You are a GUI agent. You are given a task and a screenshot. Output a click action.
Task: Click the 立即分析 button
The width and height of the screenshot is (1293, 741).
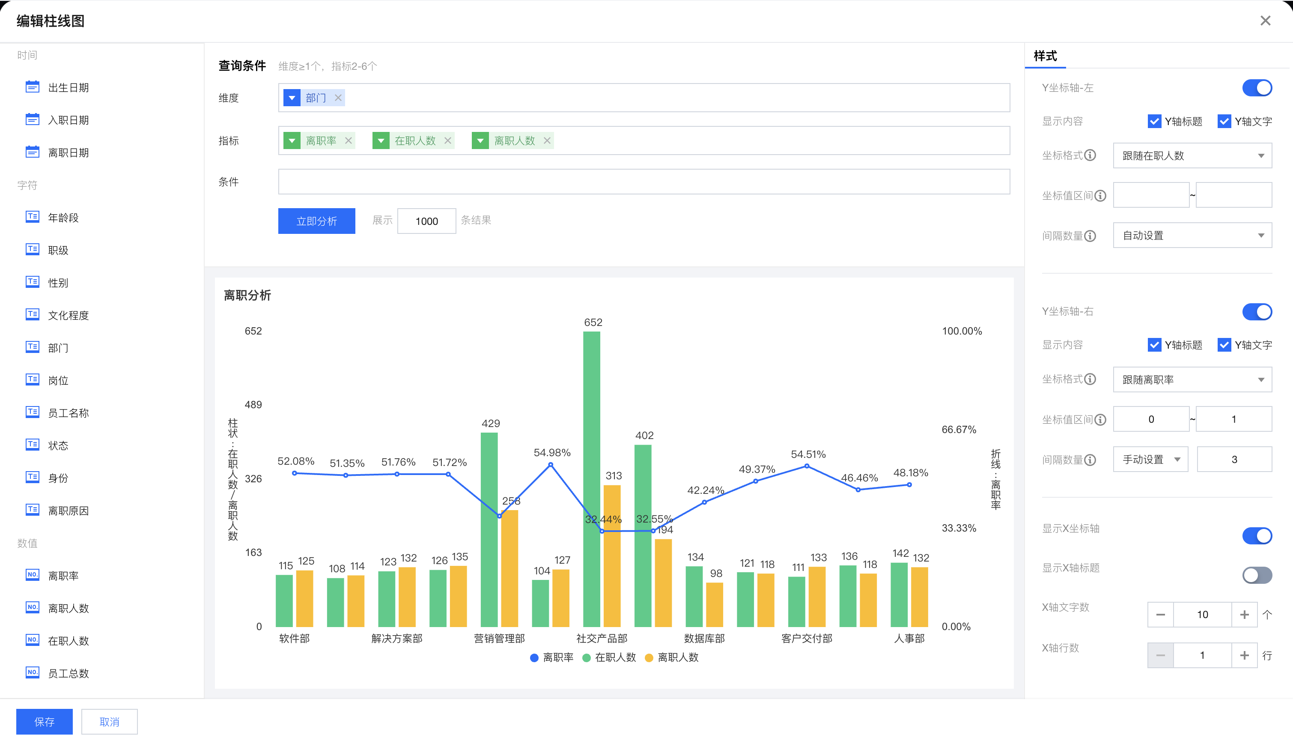(316, 221)
